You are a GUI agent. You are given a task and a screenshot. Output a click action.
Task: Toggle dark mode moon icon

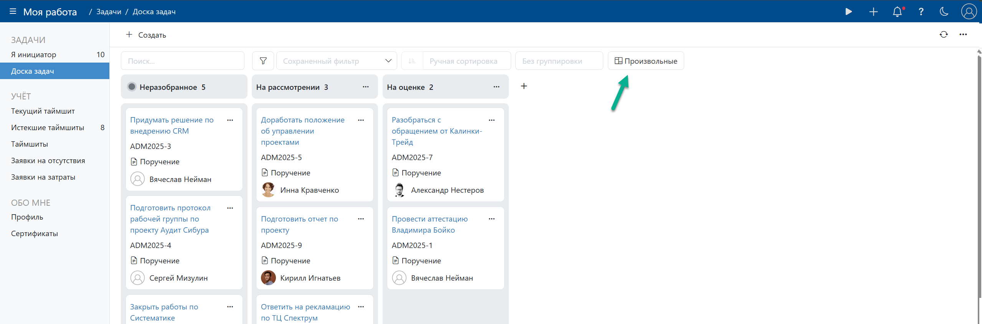coord(944,12)
